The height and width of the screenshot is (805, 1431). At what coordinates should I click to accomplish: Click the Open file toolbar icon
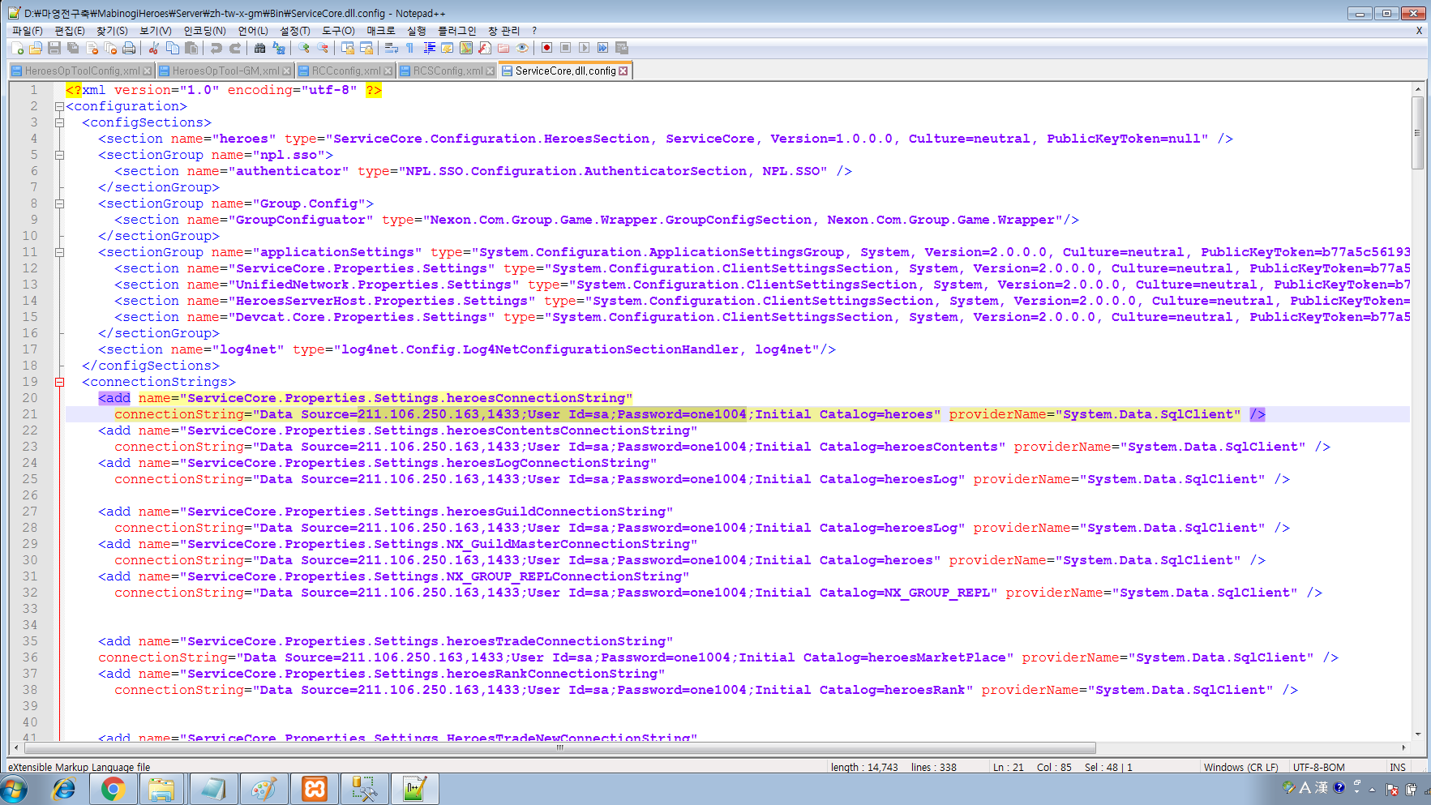(35, 48)
